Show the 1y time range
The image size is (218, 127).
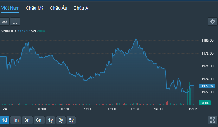[x=50, y=120]
